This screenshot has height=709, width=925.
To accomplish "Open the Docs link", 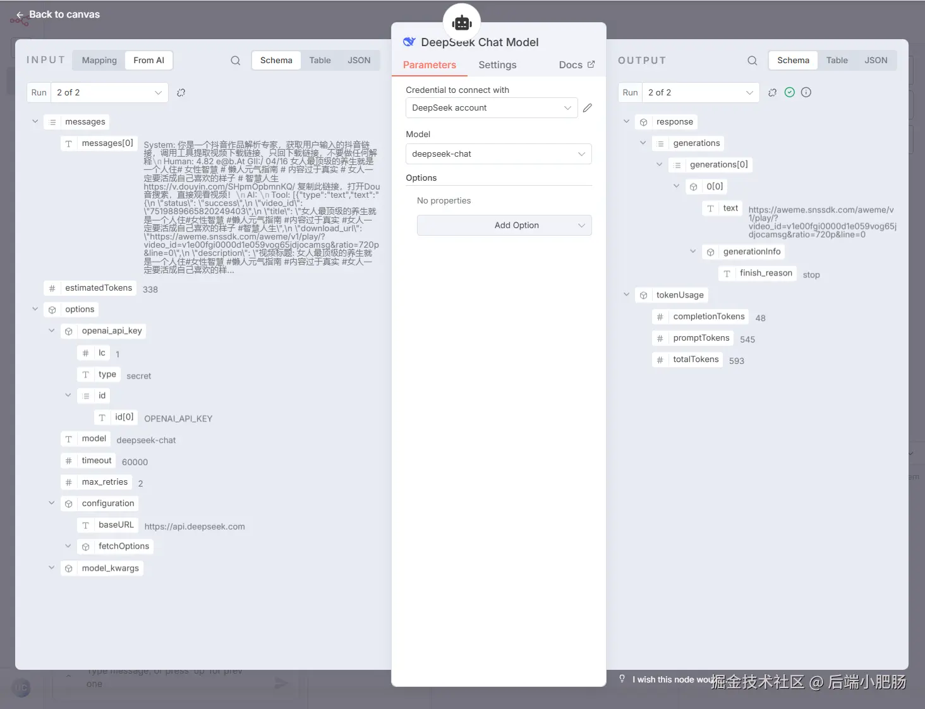I will [x=577, y=65].
